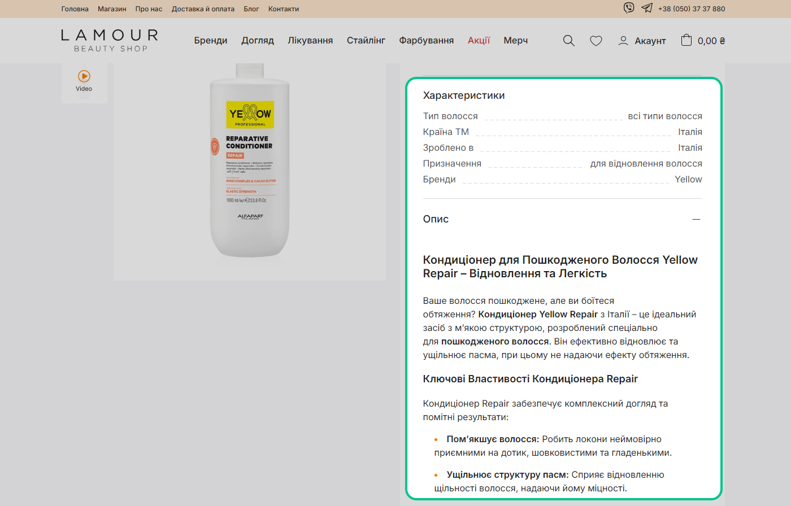
Task: Click the account user icon
Action: (x=623, y=41)
